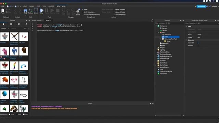Click the command bar input field

click(109, 118)
